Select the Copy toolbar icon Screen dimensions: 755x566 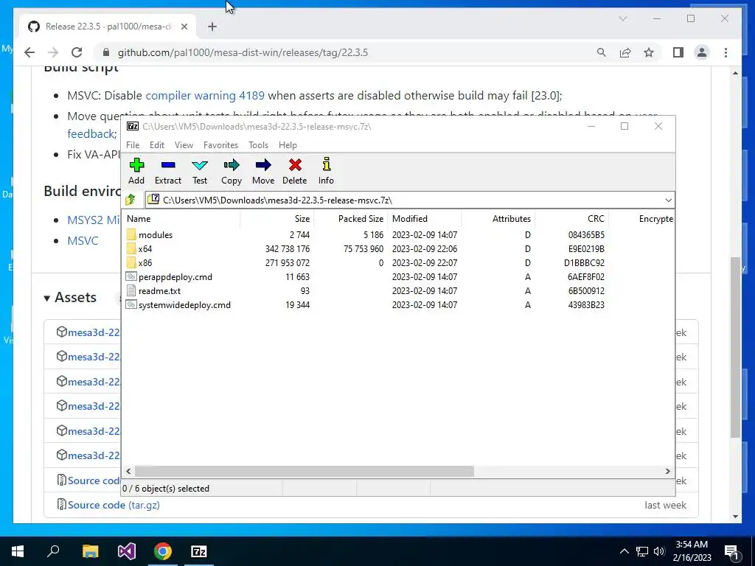(x=231, y=165)
